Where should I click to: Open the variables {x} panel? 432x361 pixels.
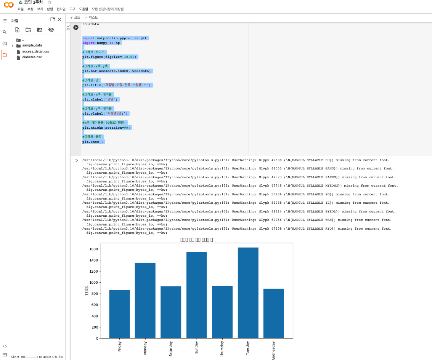point(5,43)
